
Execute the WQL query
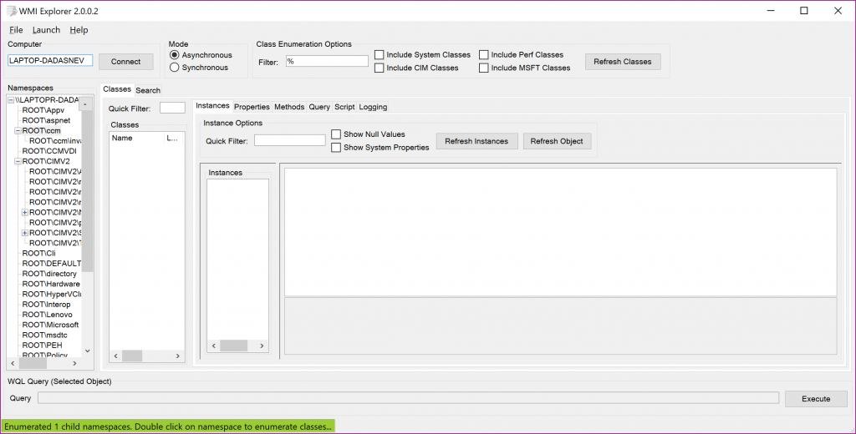[816, 399]
